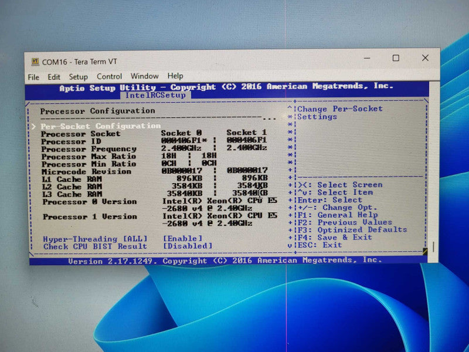This screenshot has width=469, height=352.
Task: Select the IntelRCSetup tab
Action: coord(155,95)
